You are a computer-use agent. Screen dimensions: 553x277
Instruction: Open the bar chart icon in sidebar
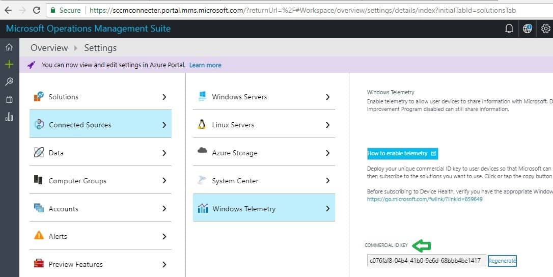click(9, 117)
